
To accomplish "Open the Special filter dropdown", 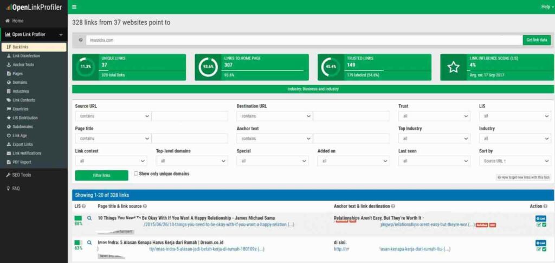I will pyautogui.click(x=273, y=161).
